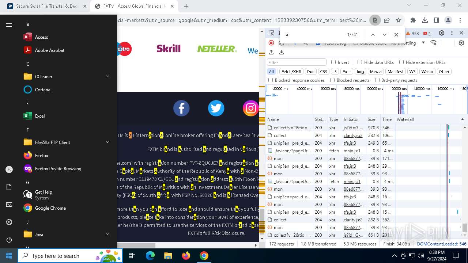Close the find-in-page bar

[396, 35]
